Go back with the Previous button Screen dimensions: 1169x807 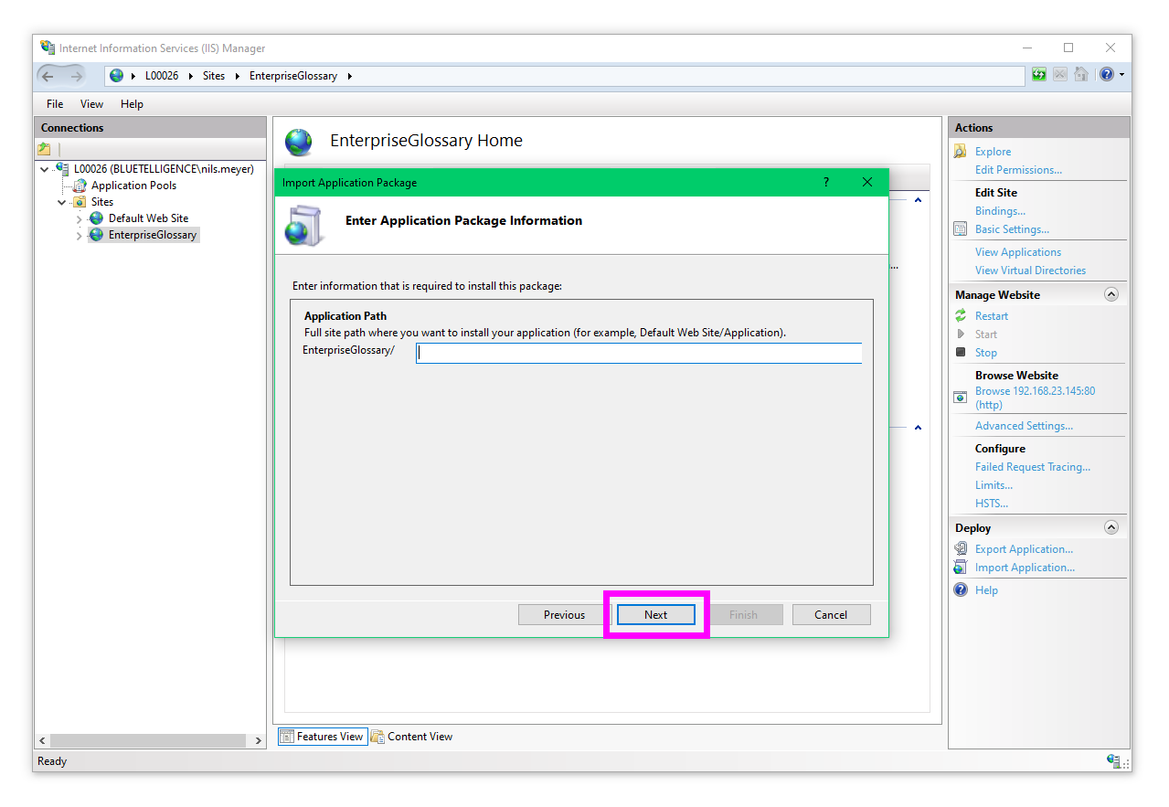coord(564,615)
